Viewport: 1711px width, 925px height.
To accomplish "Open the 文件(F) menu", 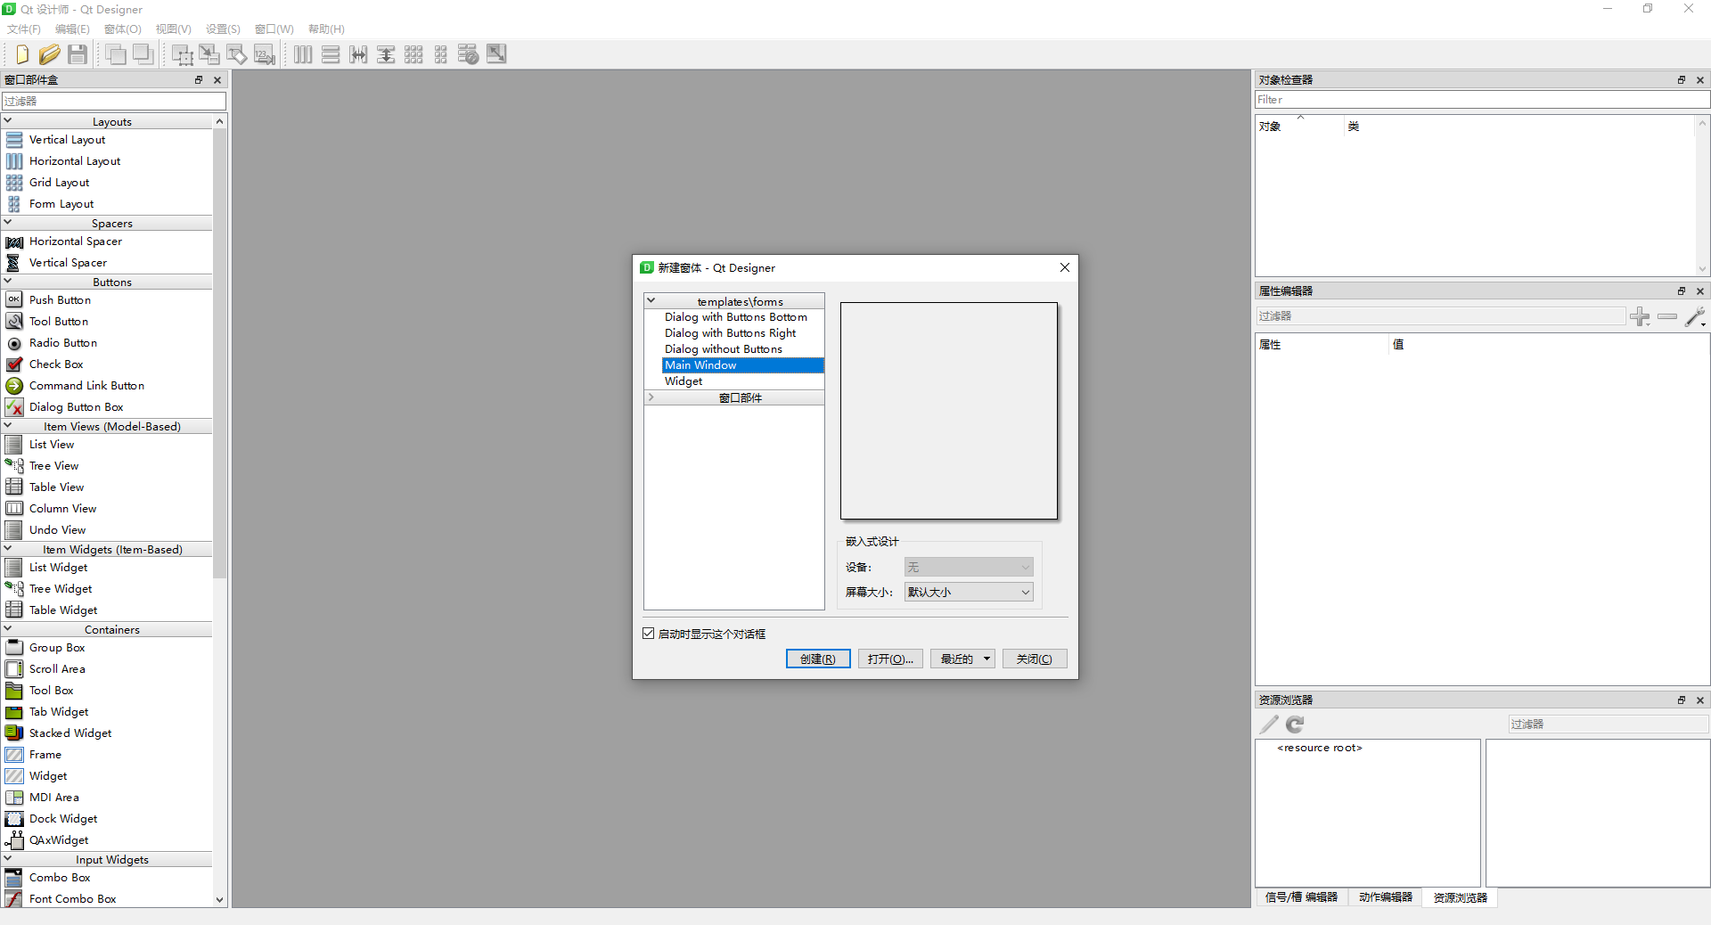I will [23, 29].
